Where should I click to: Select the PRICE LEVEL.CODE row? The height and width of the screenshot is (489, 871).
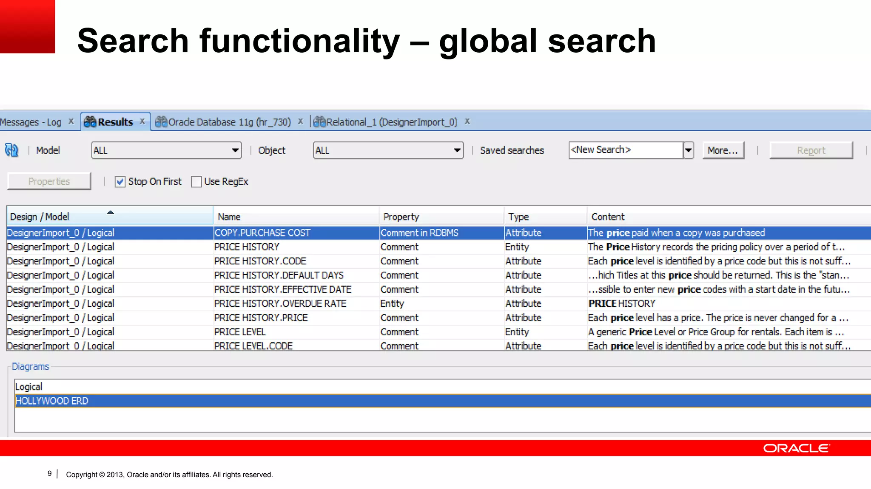[x=439, y=346]
